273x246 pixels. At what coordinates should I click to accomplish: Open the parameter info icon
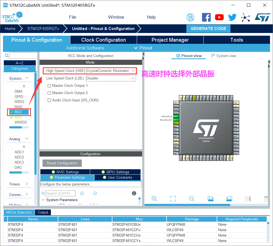coord(134,193)
